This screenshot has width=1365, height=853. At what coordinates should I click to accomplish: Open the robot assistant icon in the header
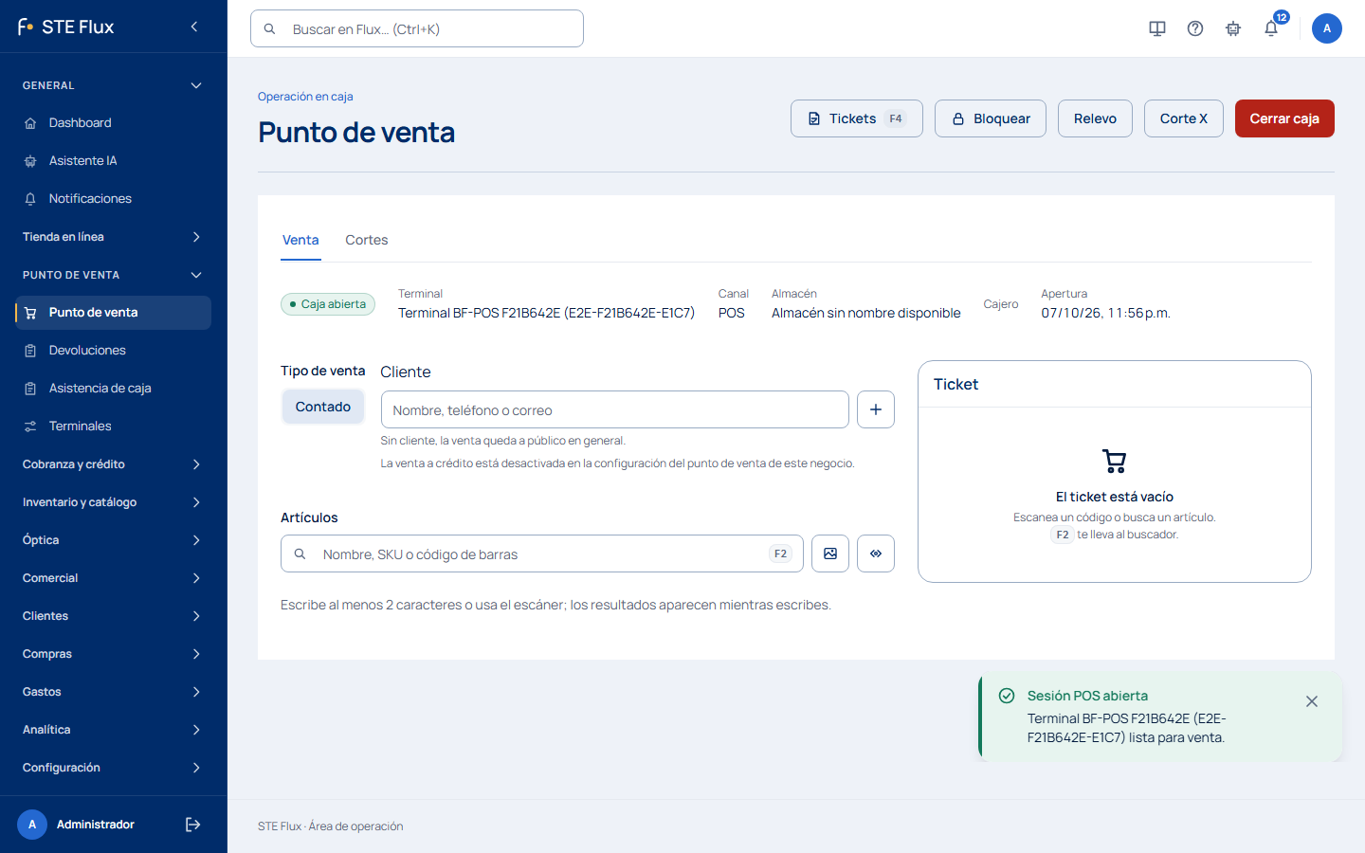click(x=1233, y=28)
